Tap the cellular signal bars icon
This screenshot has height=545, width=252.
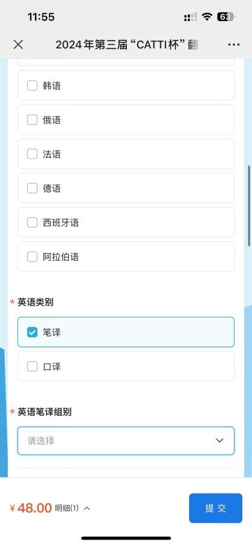tap(190, 17)
